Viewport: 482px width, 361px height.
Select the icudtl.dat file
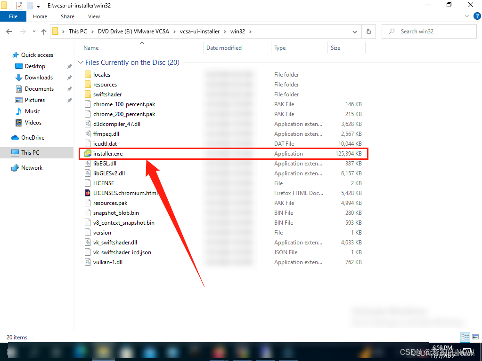[105, 143]
